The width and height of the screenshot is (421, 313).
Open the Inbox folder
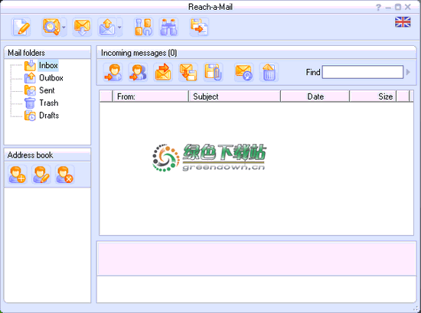pyautogui.click(x=48, y=65)
